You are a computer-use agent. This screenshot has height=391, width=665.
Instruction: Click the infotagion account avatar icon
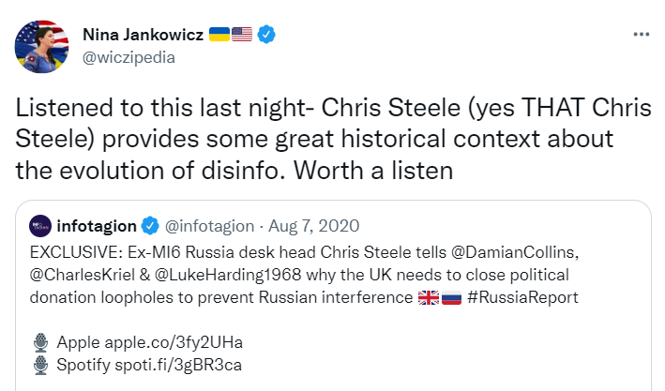pos(40,227)
